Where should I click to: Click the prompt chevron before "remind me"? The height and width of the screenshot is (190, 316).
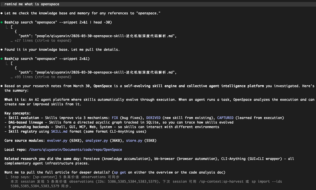coord(2,4)
